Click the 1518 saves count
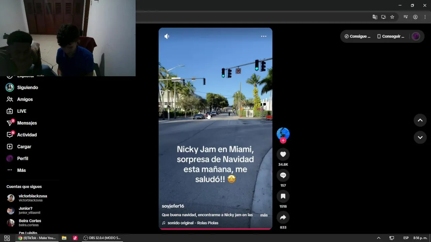 (283, 206)
